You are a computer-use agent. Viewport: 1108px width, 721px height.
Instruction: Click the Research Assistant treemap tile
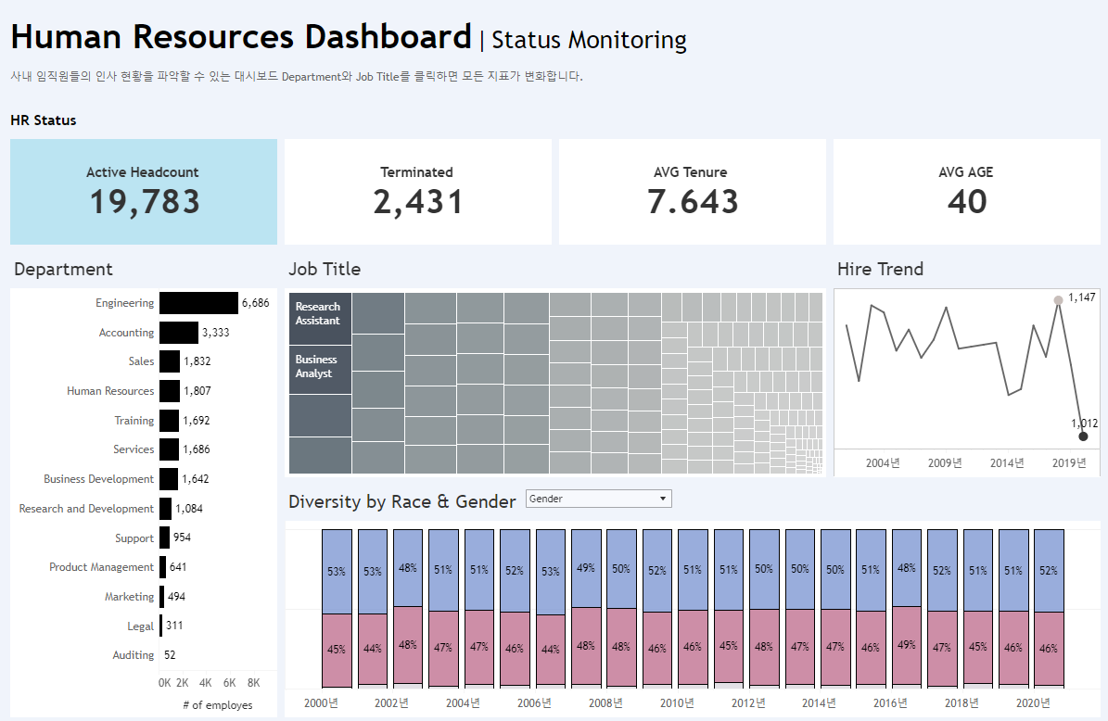click(320, 315)
